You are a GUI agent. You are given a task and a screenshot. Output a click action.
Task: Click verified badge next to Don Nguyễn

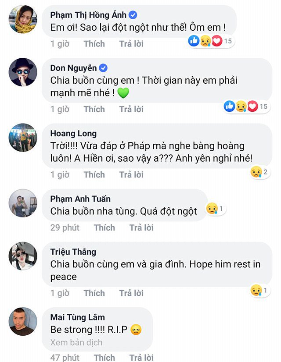coord(103,68)
